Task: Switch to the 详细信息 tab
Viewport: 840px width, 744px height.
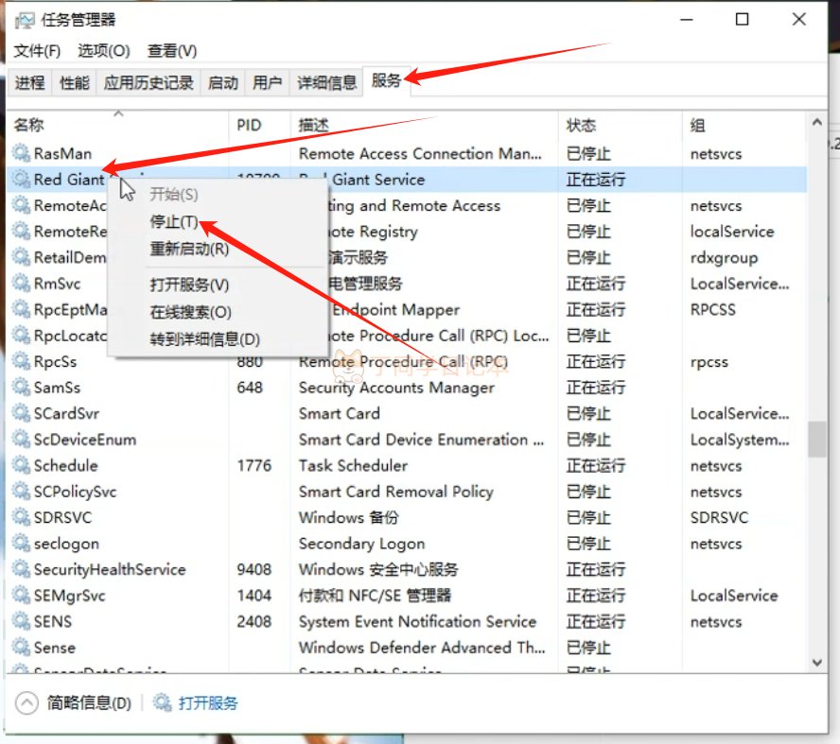Action: click(326, 82)
